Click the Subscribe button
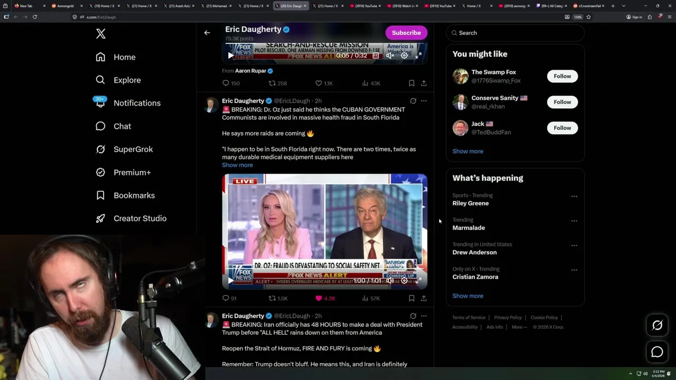 point(406,33)
